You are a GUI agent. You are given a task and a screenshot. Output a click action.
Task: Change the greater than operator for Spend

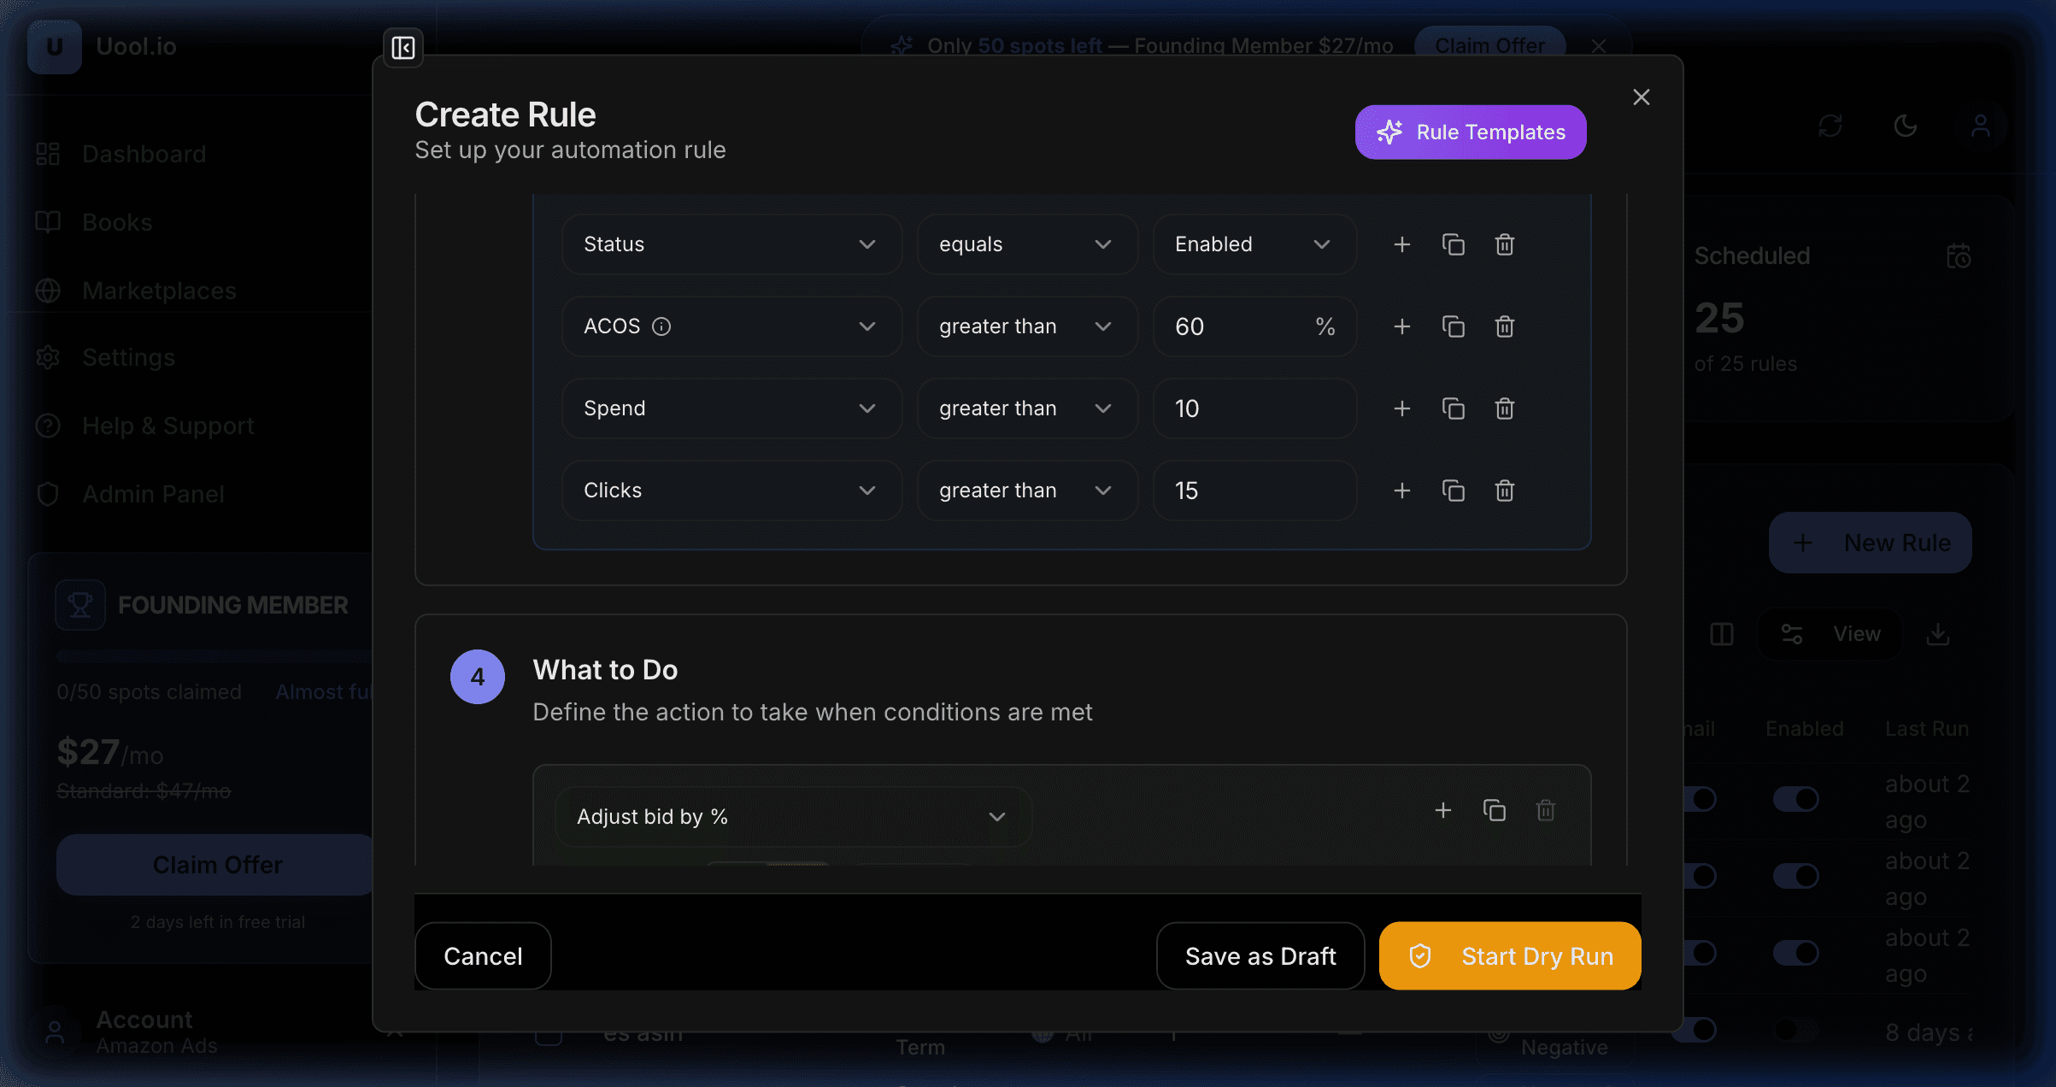pyautogui.click(x=1027, y=408)
